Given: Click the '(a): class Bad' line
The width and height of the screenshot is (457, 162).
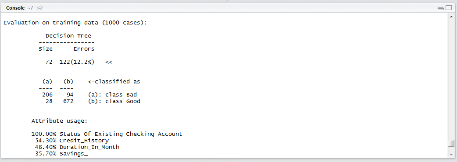Looking at the screenshot, I should pos(112,95).
